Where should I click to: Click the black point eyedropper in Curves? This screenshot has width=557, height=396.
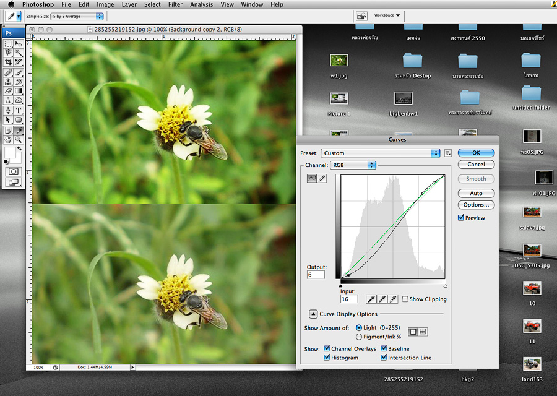[371, 299]
